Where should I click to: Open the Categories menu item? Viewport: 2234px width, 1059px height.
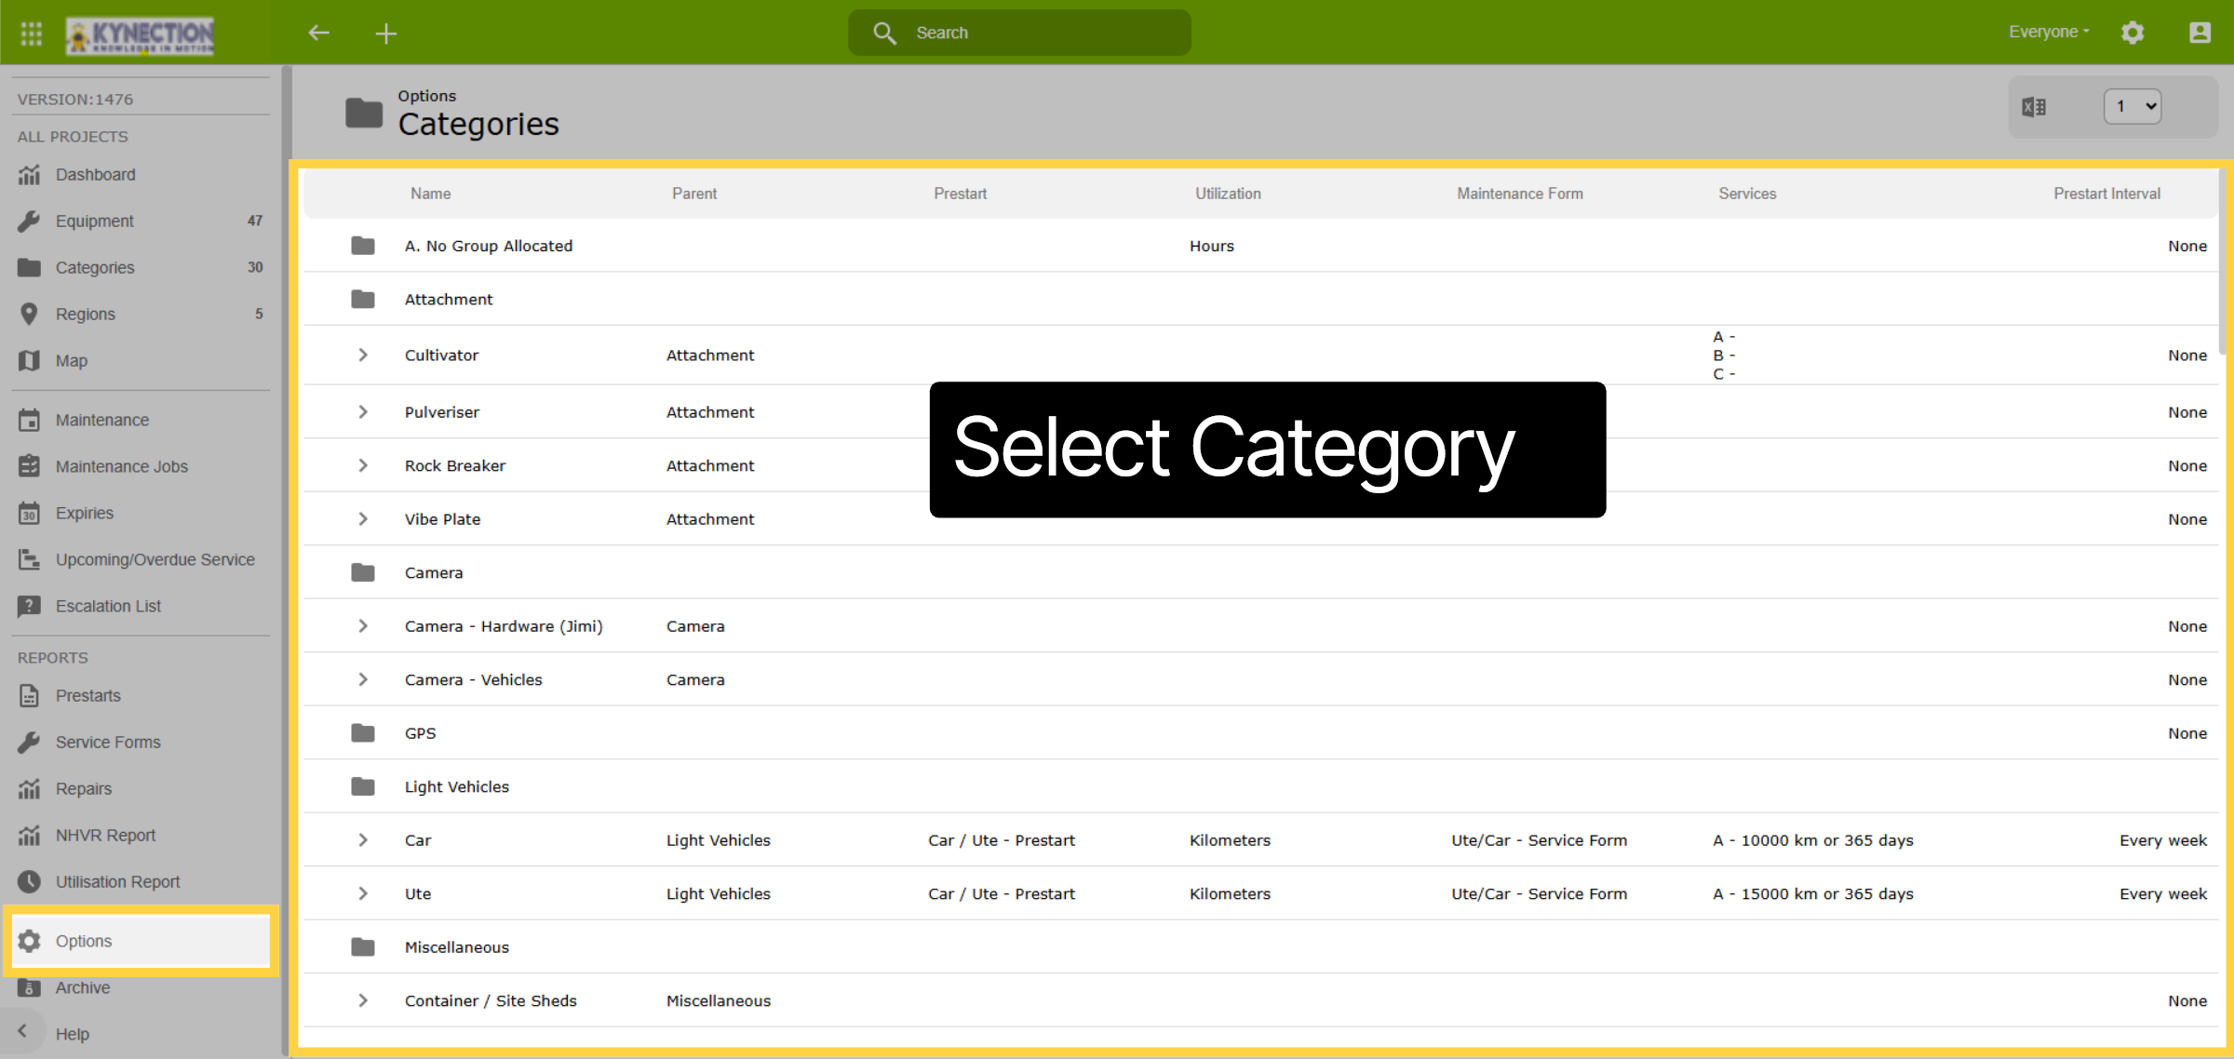(x=141, y=268)
